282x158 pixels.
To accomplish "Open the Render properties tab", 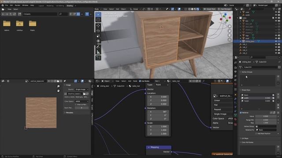I will pos(235,68).
